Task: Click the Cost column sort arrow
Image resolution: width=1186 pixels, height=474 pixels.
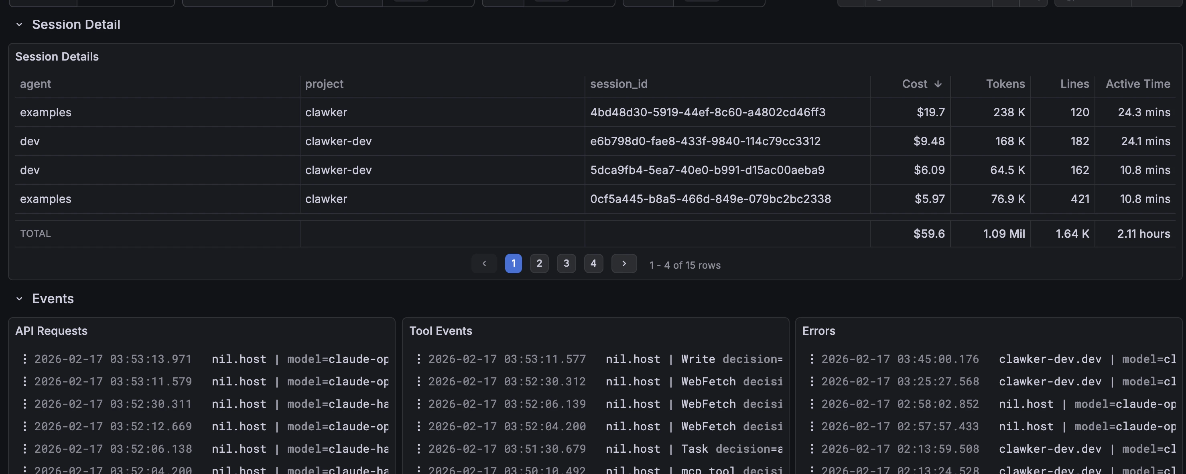Action: (x=938, y=84)
